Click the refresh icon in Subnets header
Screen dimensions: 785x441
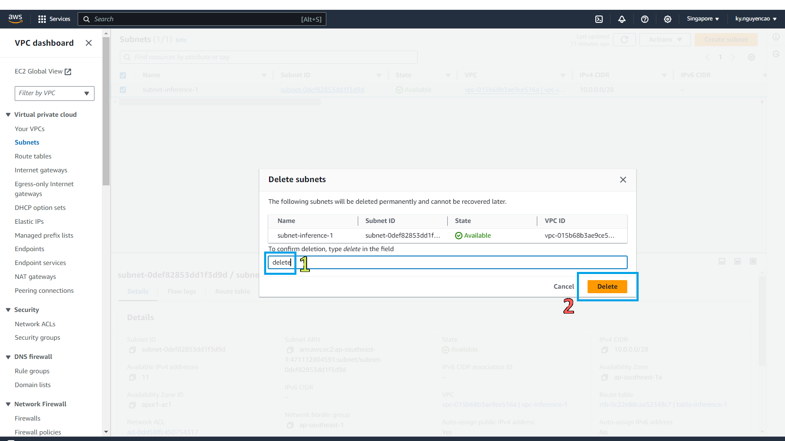pyautogui.click(x=624, y=39)
